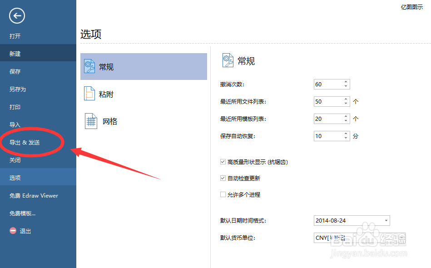Uncheck 自动检查更新
The width and height of the screenshot is (431, 268).
tap(223, 178)
